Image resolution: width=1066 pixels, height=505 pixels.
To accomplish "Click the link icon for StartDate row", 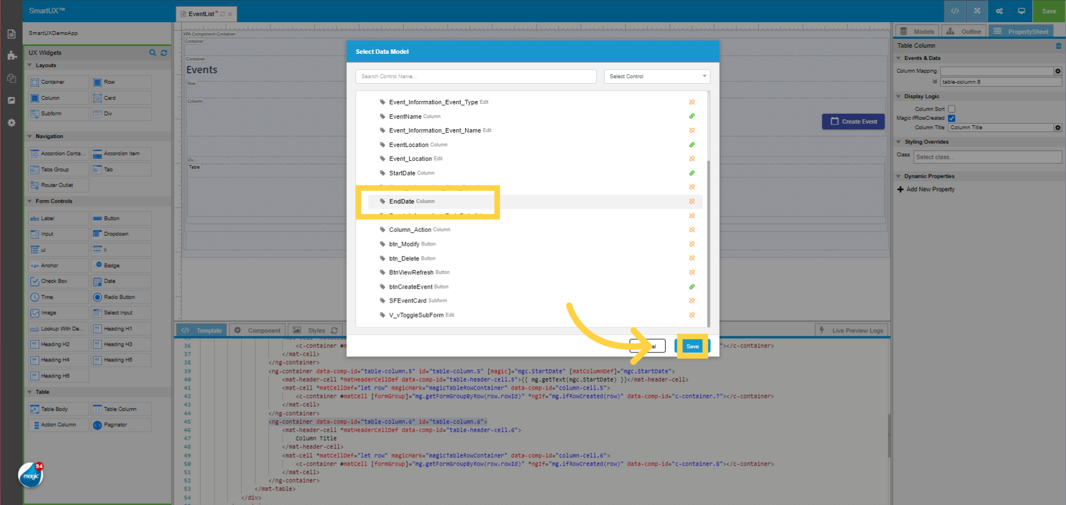I will tap(692, 173).
